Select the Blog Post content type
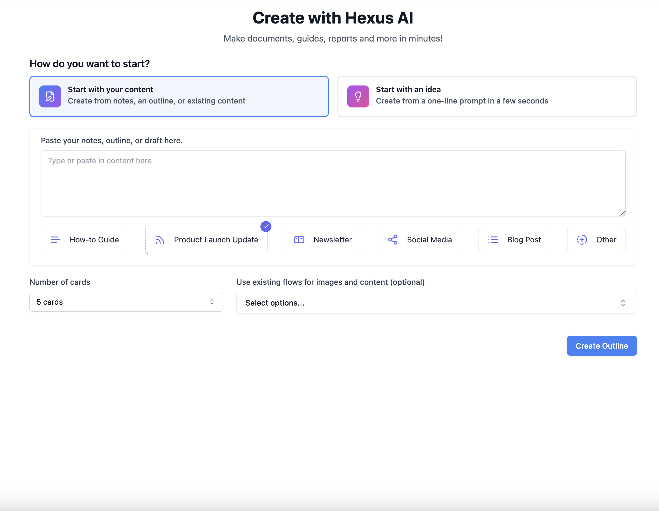The width and height of the screenshot is (659, 511). point(514,240)
